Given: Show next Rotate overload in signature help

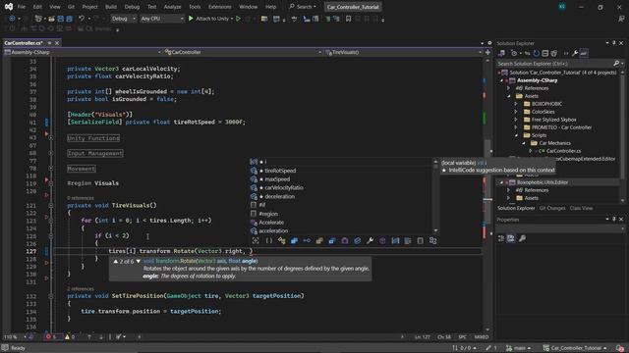Looking at the screenshot, I should click(139, 262).
